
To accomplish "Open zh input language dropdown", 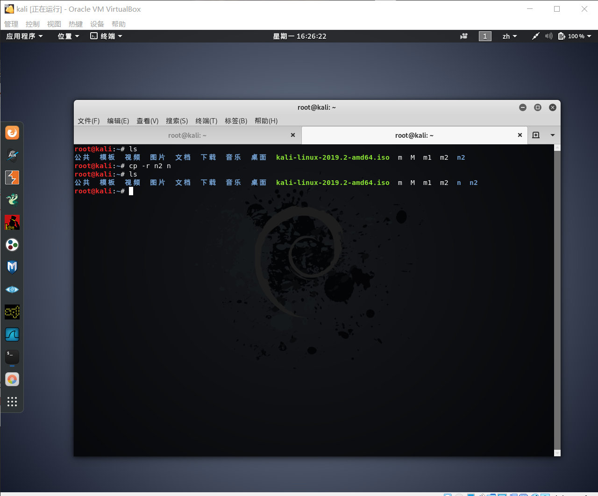I will [x=510, y=36].
